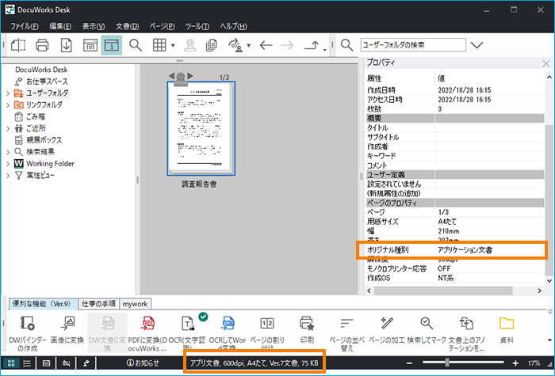Select お仕事スペース in the folder tree
The image size is (555, 376).
[47, 82]
